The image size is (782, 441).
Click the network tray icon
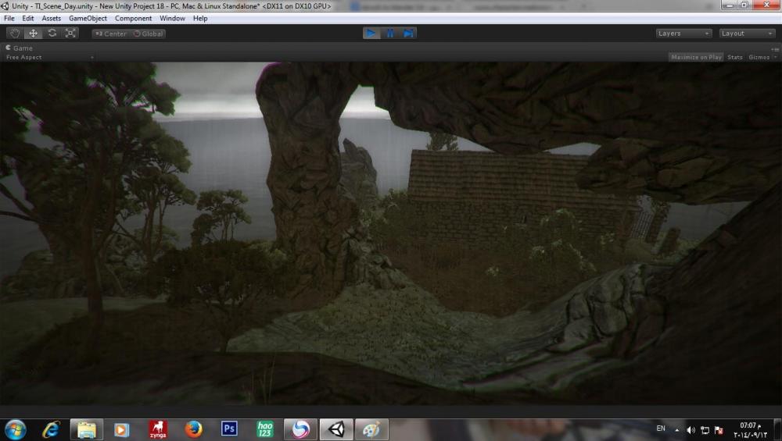tap(705, 430)
